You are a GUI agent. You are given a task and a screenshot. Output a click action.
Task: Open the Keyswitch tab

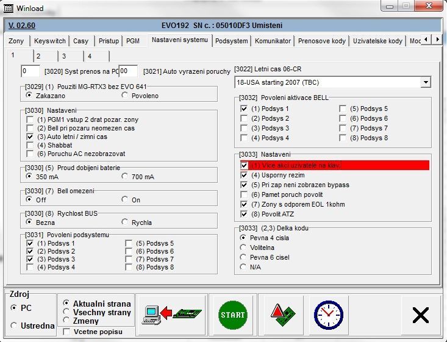(x=50, y=41)
